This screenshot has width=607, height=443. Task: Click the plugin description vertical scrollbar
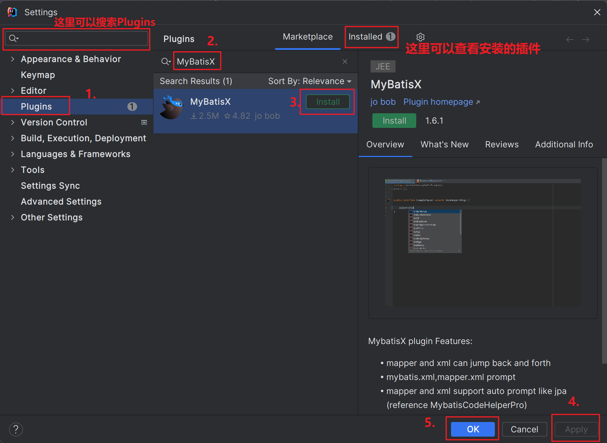[604, 261]
